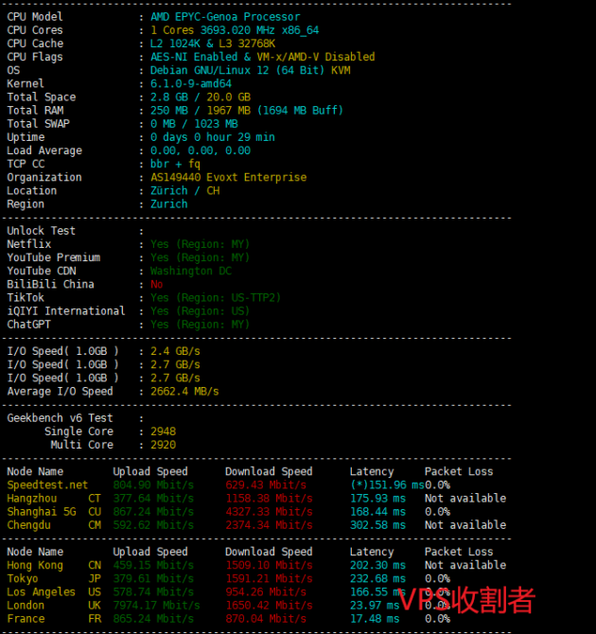Click the Speedtest.net node name
Screen dimensions: 596x634
[47, 484]
